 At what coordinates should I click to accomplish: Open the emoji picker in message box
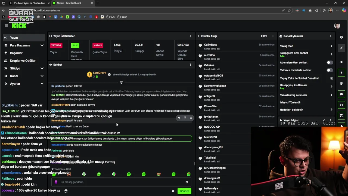pos(187,182)
